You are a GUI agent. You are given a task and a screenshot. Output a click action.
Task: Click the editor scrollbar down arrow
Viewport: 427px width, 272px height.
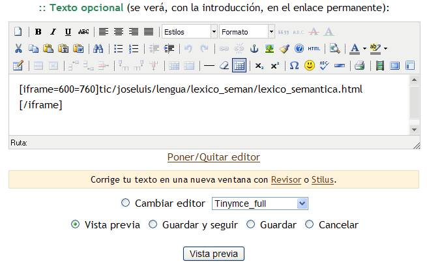click(414, 130)
